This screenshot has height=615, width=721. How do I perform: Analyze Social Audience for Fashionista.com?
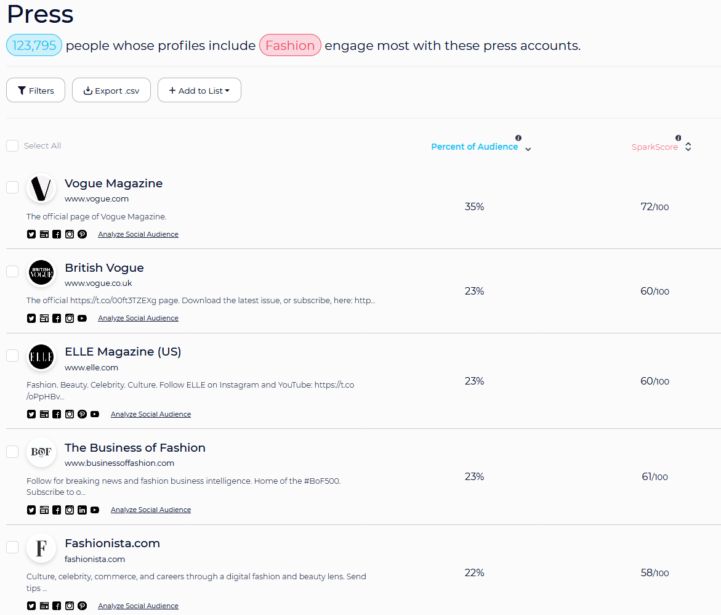point(138,606)
